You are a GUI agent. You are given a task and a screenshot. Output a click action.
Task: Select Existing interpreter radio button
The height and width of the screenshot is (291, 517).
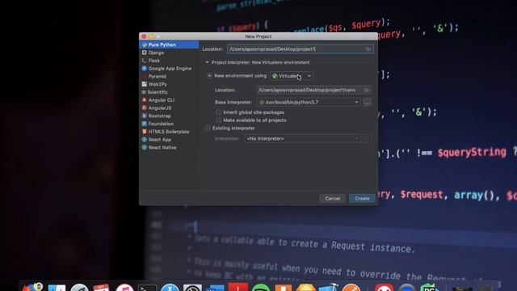click(208, 128)
